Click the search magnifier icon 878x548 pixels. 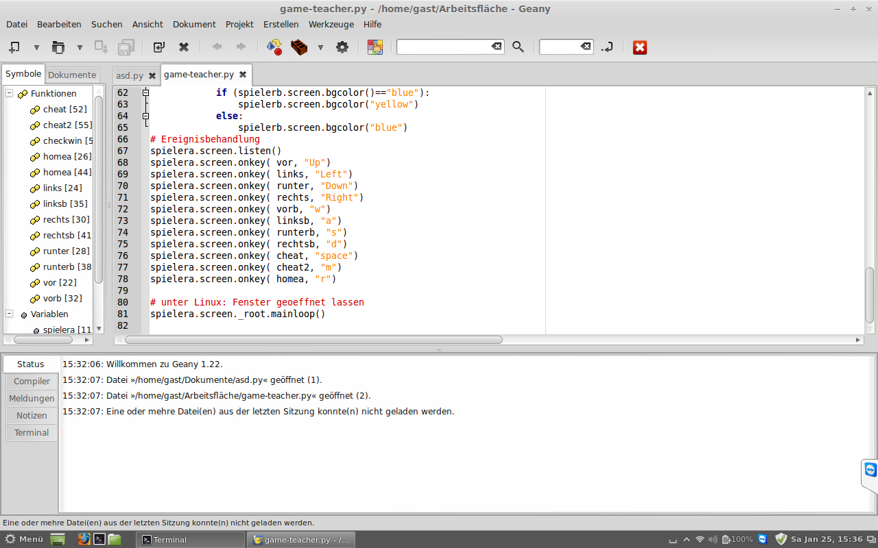point(518,47)
